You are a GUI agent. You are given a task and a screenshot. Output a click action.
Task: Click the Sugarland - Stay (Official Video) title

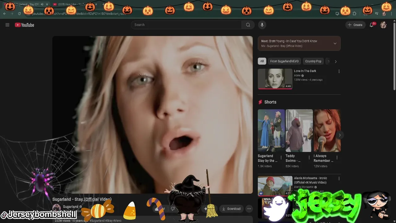click(x=82, y=199)
